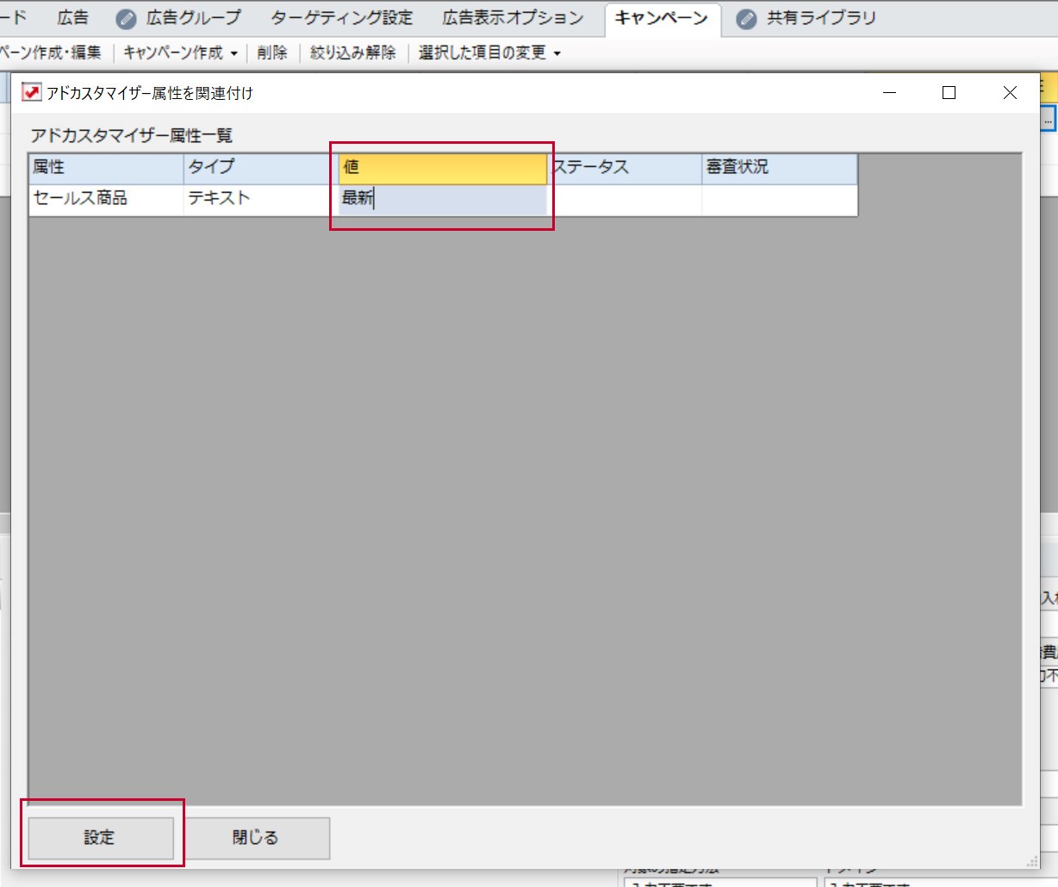Click the ステータス column header
Viewport: 1058px width, 887px height.
625,168
